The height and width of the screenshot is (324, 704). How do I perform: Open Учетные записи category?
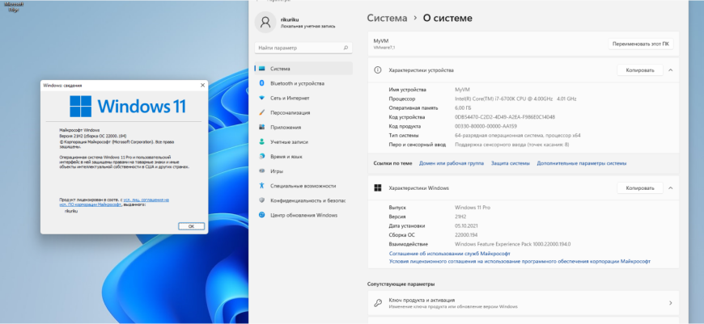click(303, 141)
